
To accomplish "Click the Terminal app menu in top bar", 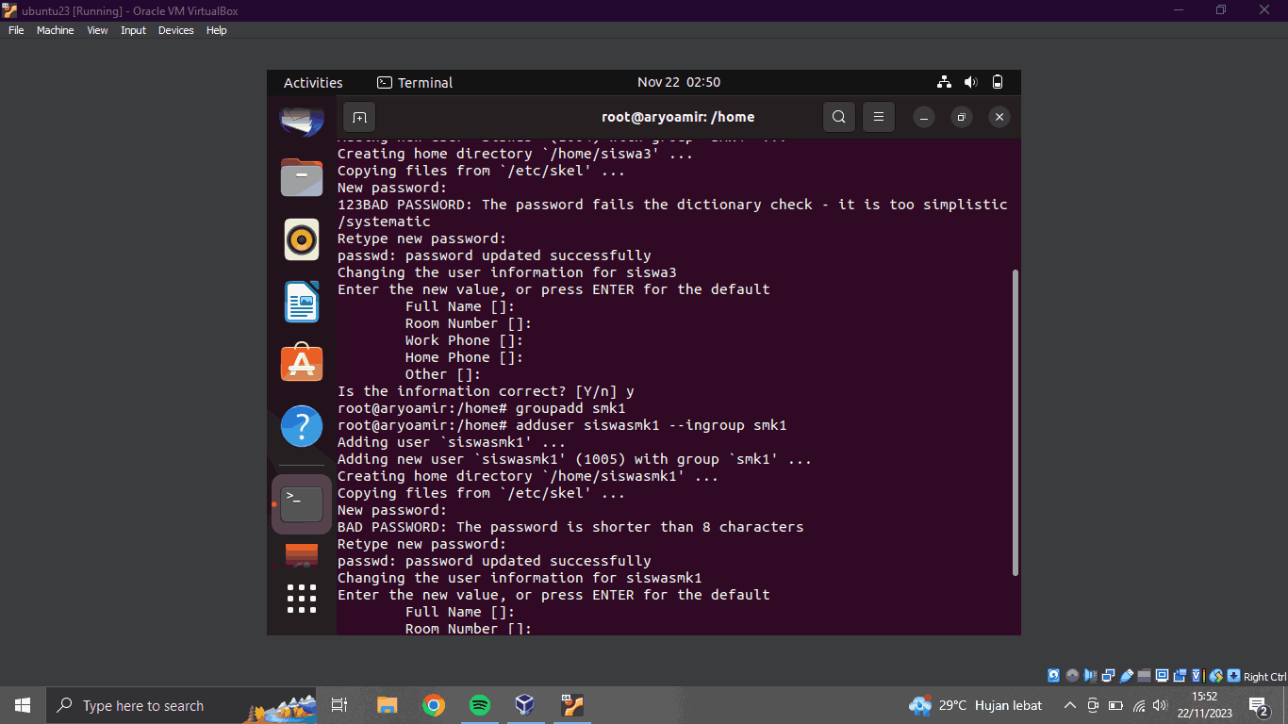I will [x=415, y=82].
